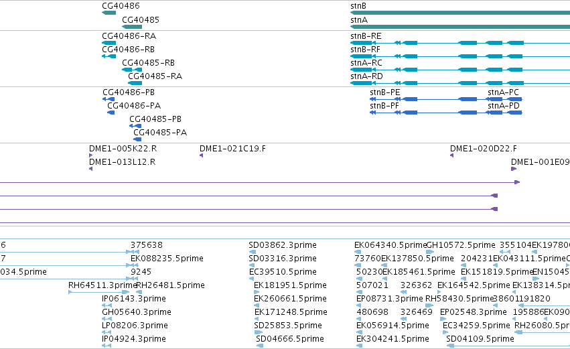Click EST GH10572.5prime
The height and width of the screenshot is (349, 570).
461,245
